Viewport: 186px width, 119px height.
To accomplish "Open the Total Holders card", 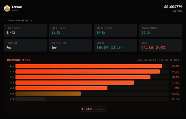I will click(x=25, y=30).
